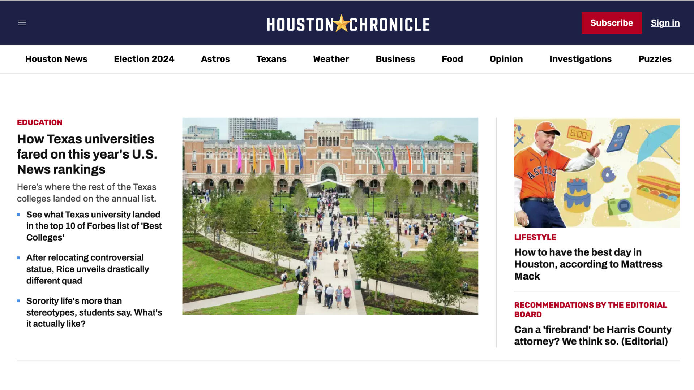Open the Houston News section
Viewport: 694px width, 390px height.
56,59
